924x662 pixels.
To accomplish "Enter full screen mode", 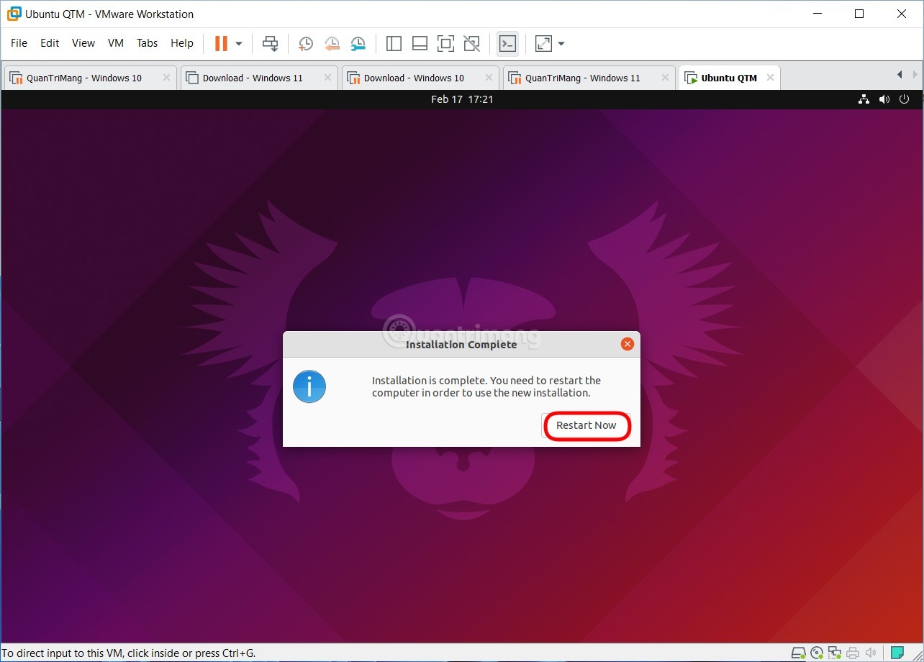I will [445, 44].
